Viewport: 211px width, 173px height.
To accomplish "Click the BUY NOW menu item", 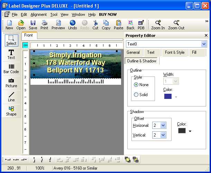I will pyautogui.click(x=108, y=14).
